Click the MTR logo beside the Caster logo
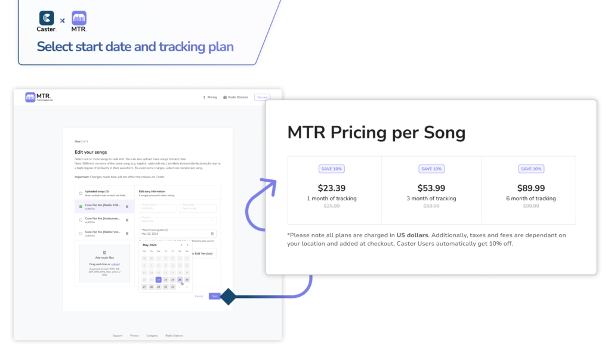This screenshot has width=611, height=357. (x=79, y=21)
